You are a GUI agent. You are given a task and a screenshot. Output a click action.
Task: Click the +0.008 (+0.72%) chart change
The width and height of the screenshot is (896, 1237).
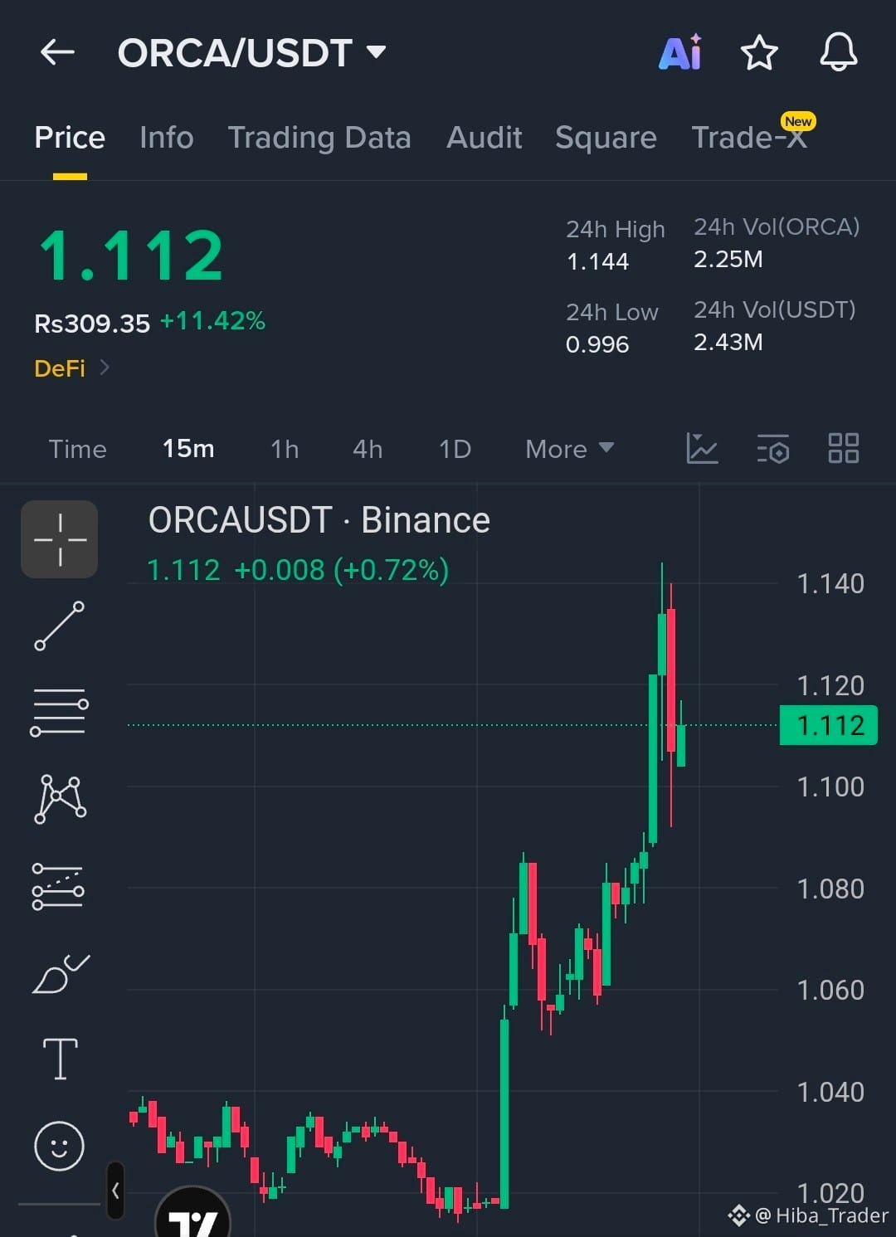[341, 570]
